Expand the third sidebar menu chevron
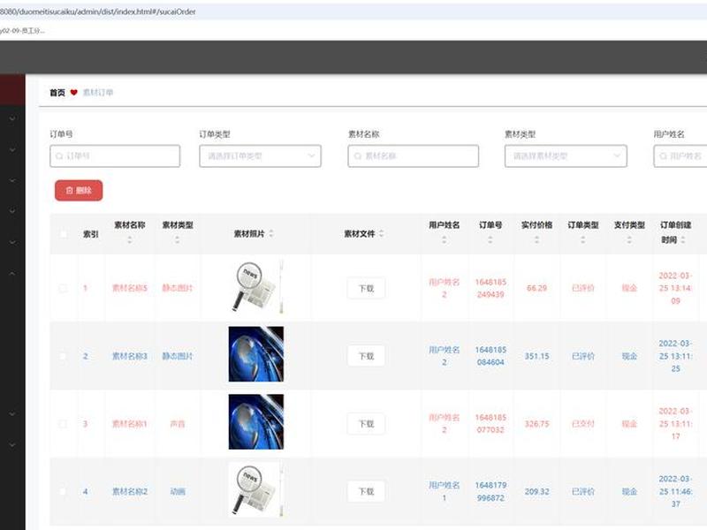707x530 pixels. [12, 180]
